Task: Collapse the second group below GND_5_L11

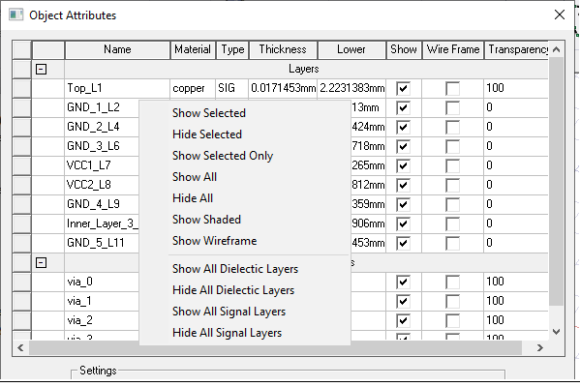Action: [x=41, y=263]
